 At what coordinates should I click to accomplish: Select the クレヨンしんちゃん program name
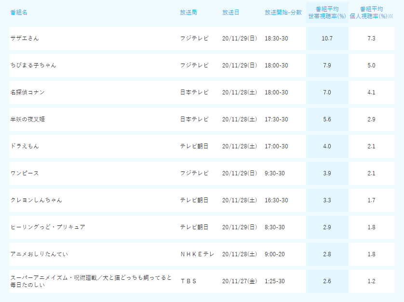36,200
